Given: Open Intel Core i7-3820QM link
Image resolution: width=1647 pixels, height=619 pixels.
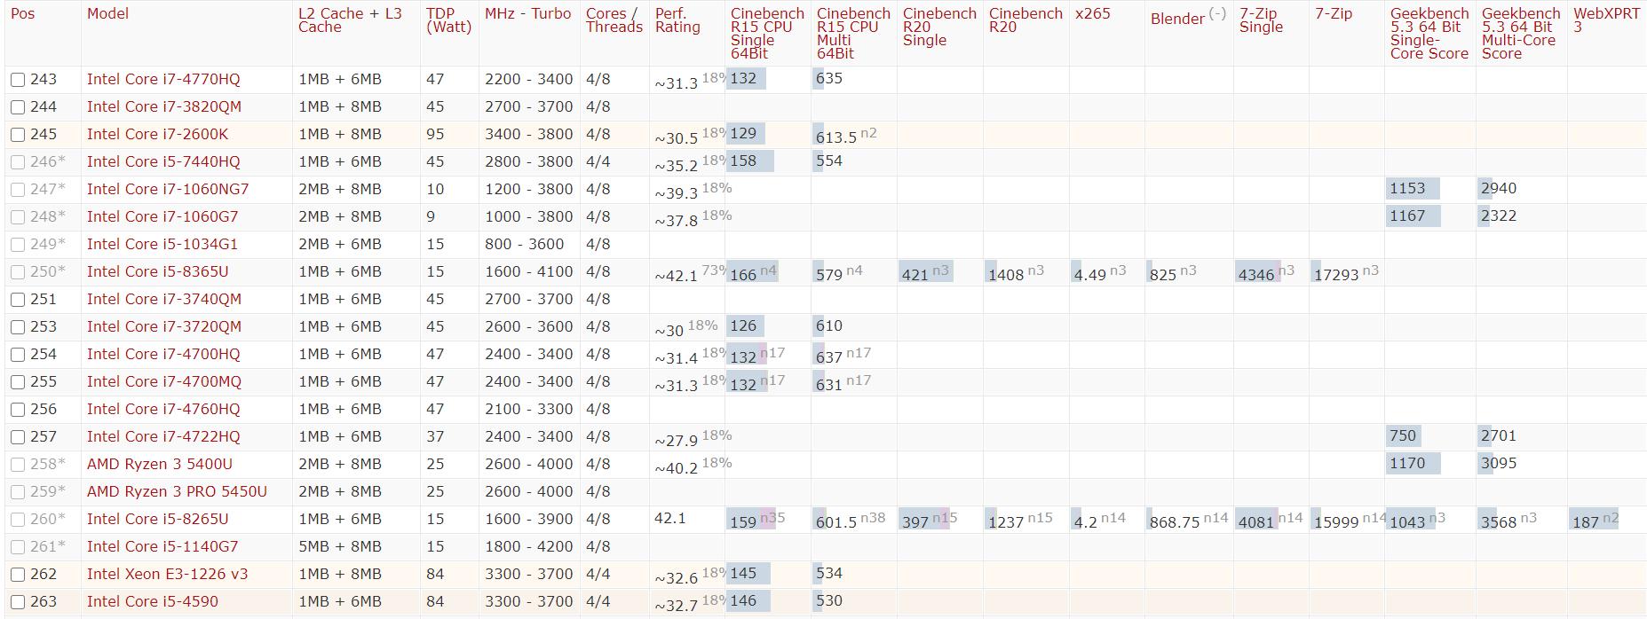Looking at the screenshot, I should (x=164, y=107).
